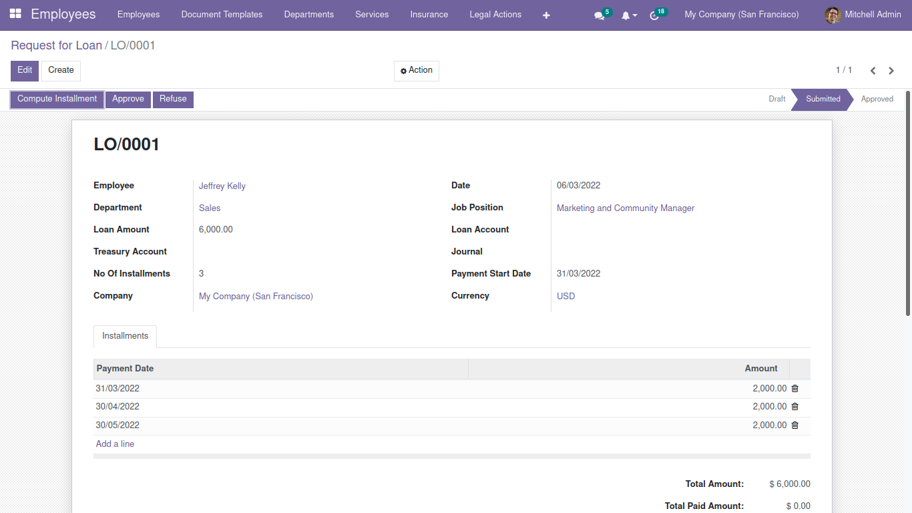Activate the Approved stage
The height and width of the screenshot is (513, 912).
tap(877, 99)
